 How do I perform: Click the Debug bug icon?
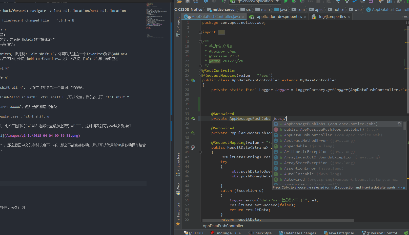click(294, 2)
